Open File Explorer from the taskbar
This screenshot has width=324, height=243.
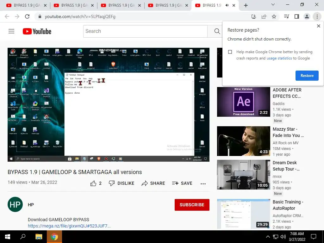(x=39, y=237)
